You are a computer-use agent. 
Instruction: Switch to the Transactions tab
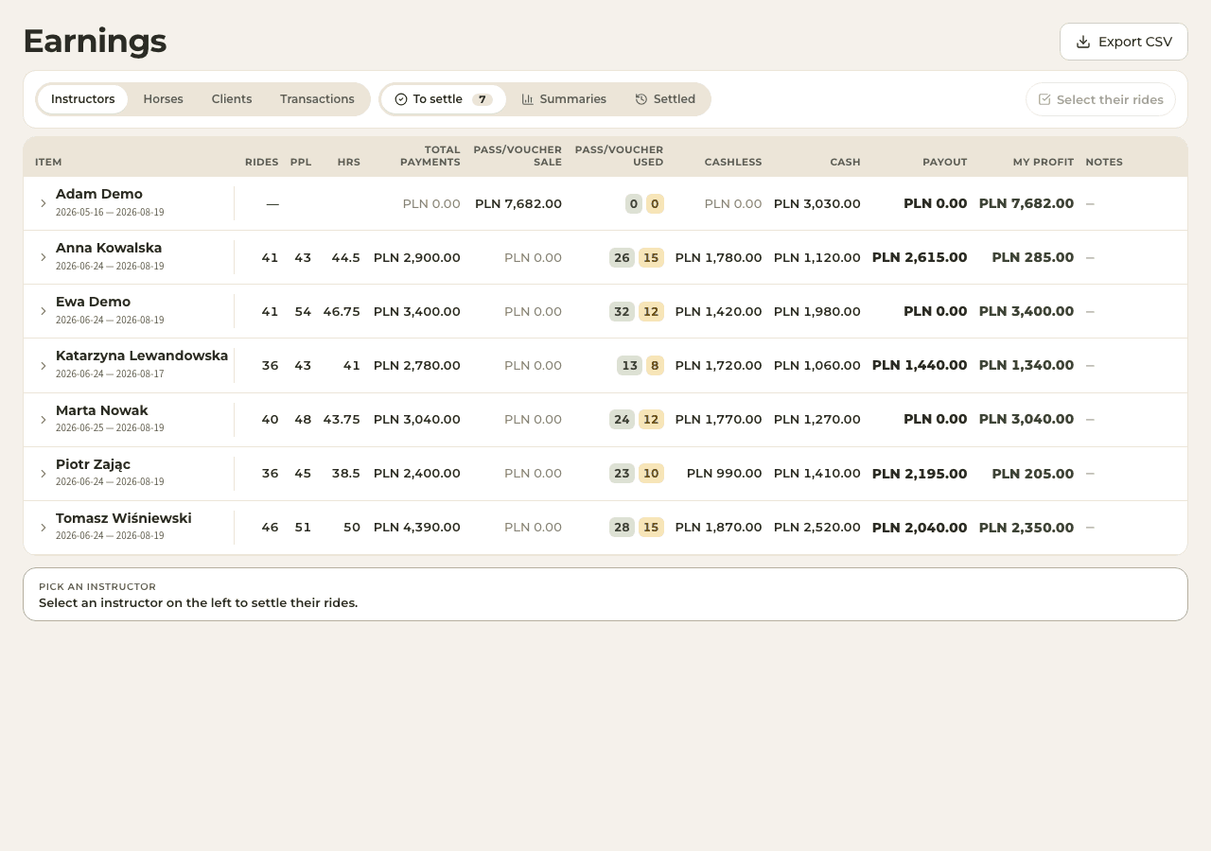tap(317, 99)
